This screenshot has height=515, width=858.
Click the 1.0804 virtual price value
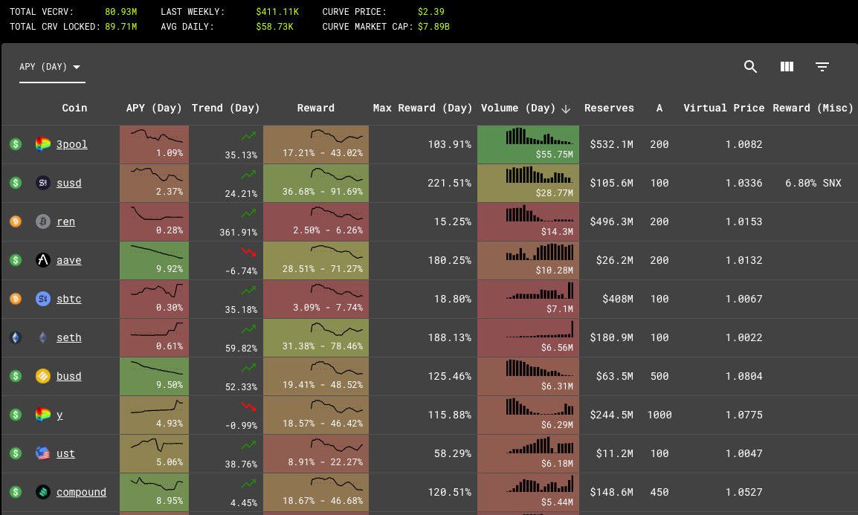coord(744,376)
